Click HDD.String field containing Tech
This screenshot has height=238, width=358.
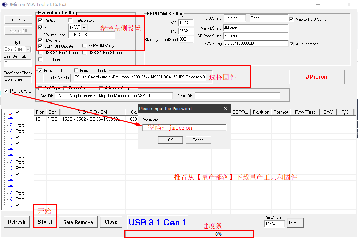269,18
